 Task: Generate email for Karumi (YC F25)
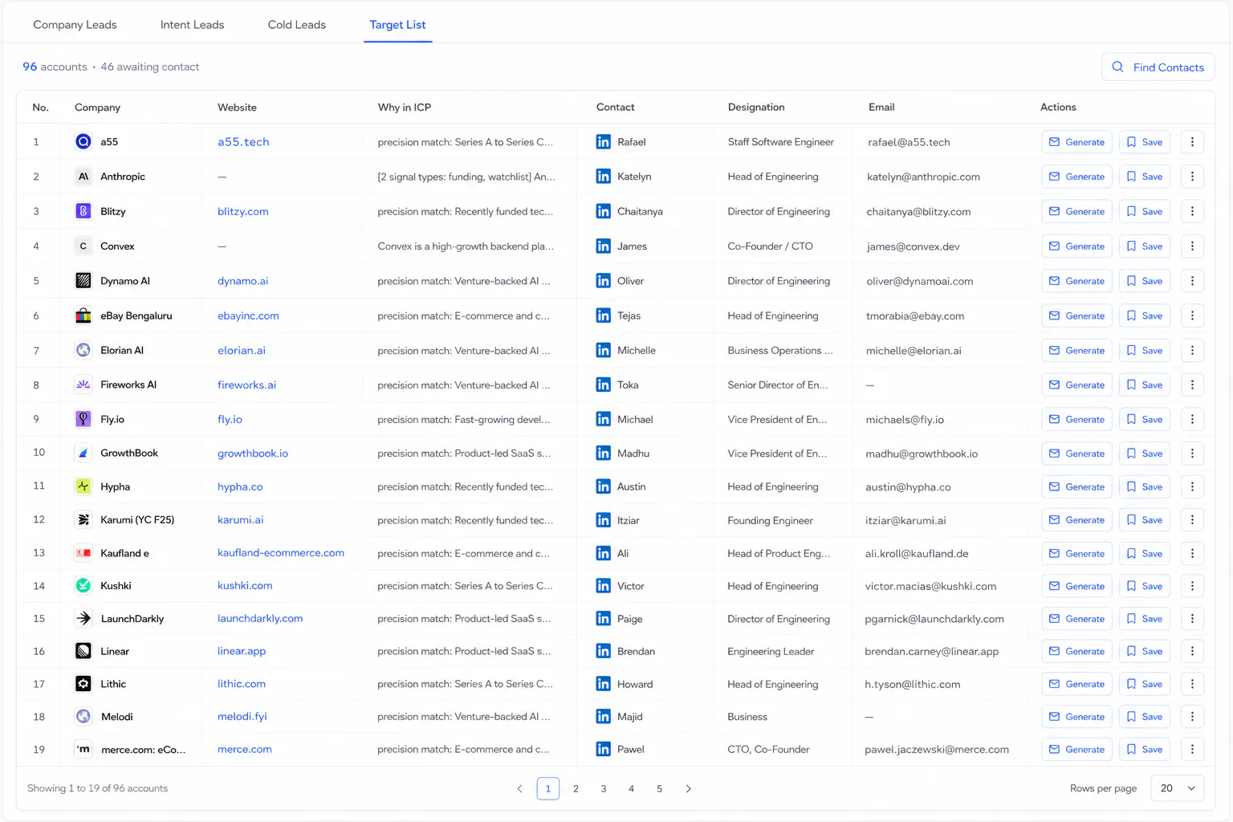pos(1076,520)
